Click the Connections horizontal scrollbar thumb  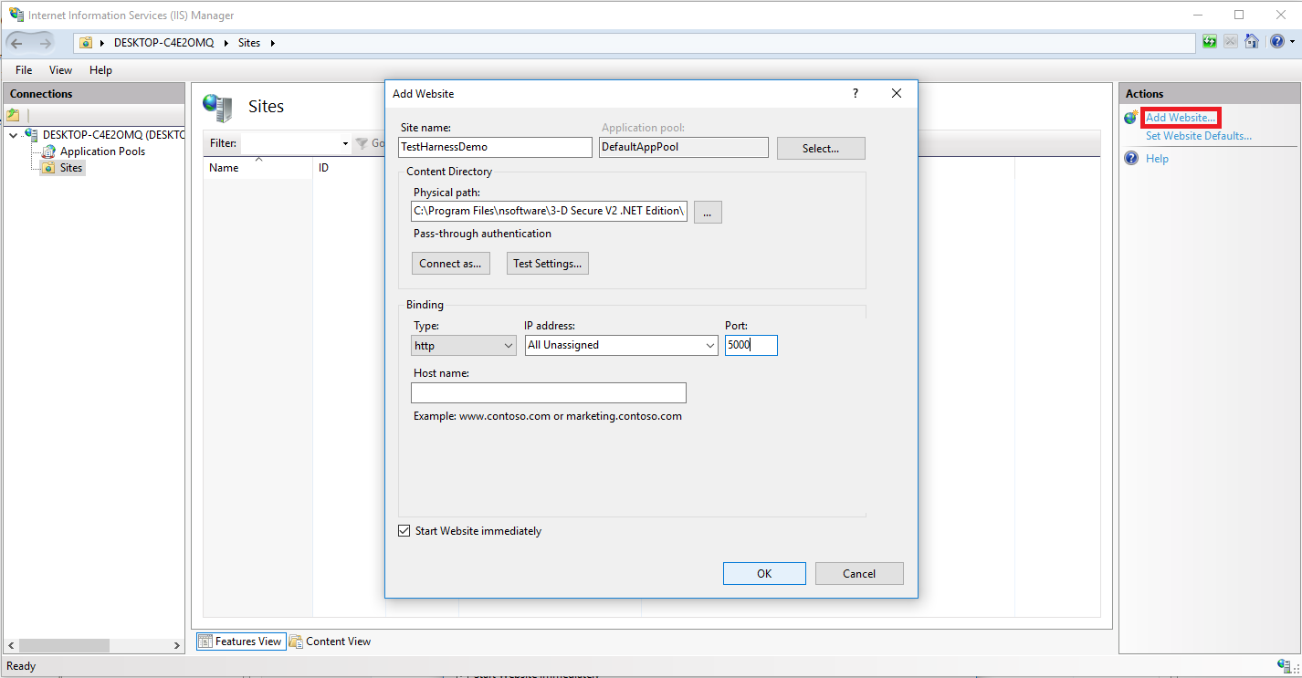pyautogui.click(x=64, y=645)
